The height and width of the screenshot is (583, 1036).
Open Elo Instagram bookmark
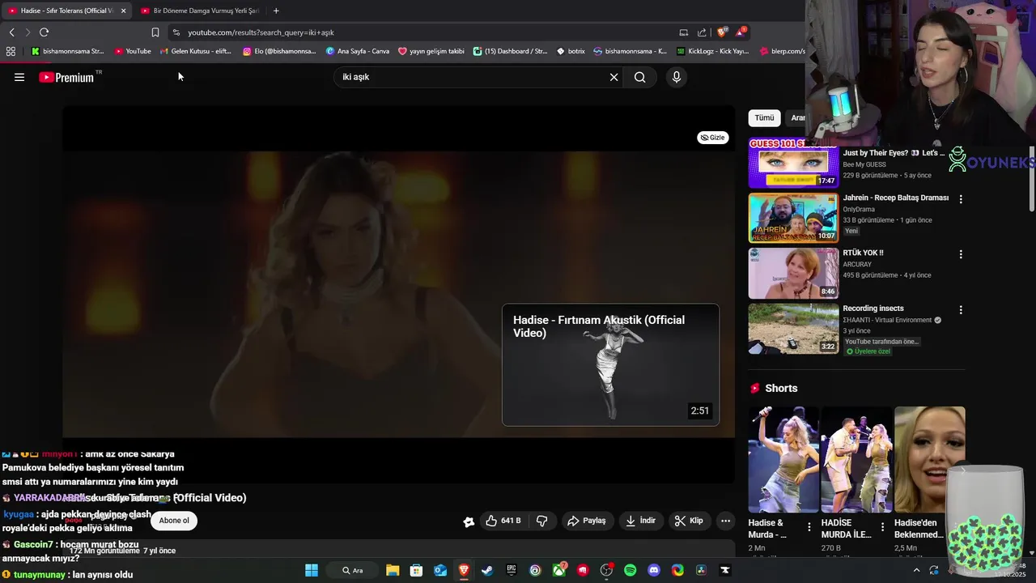pyautogui.click(x=279, y=51)
